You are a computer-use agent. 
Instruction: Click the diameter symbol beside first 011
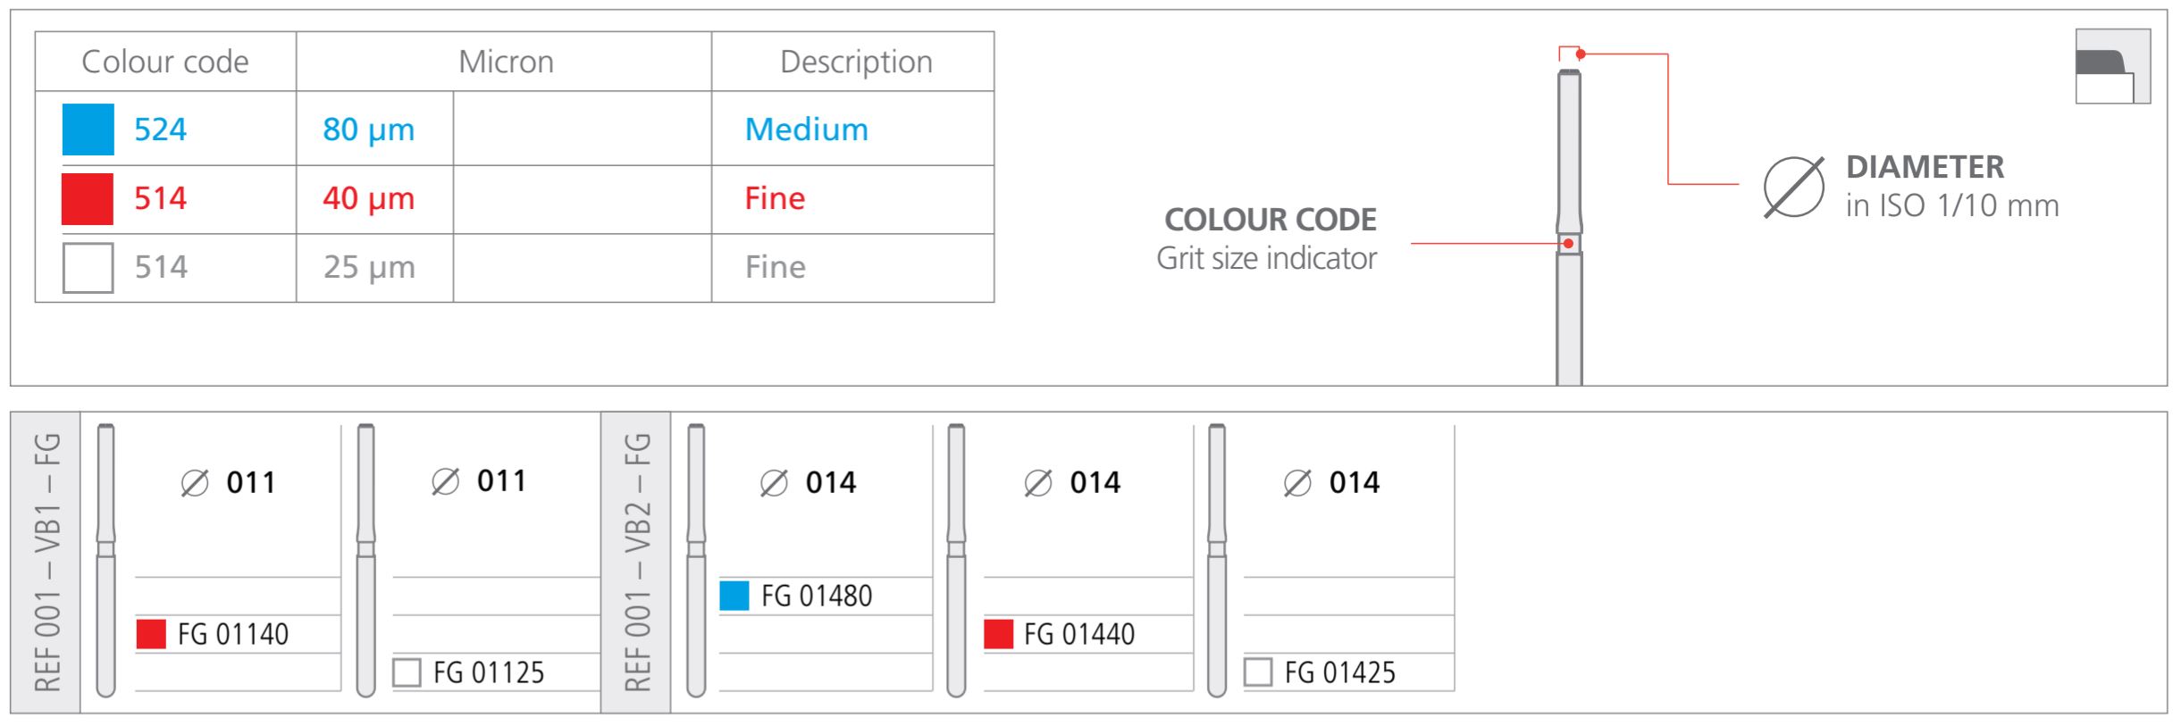click(x=194, y=483)
